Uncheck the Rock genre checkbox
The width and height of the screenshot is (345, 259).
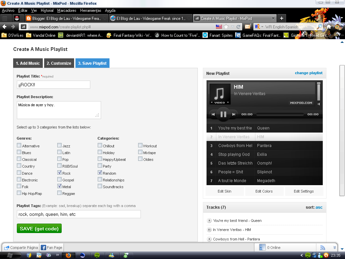pyautogui.click(x=59, y=173)
